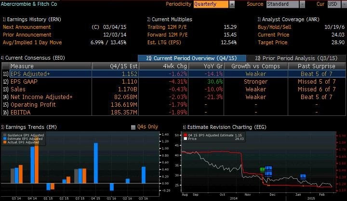Toggle the Q4s Only checkbox

[x=133, y=127]
